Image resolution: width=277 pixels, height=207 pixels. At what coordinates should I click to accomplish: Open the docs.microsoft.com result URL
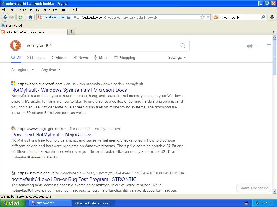coord(80,84)
